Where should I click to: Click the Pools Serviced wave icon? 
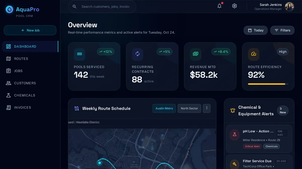(x=80, y=54)
